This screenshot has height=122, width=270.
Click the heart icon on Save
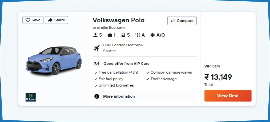coord(28,20)
